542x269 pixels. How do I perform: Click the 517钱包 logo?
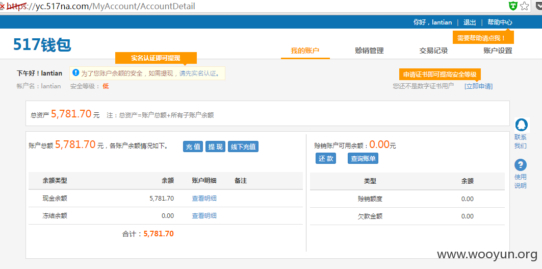click(x=42, y=45)
